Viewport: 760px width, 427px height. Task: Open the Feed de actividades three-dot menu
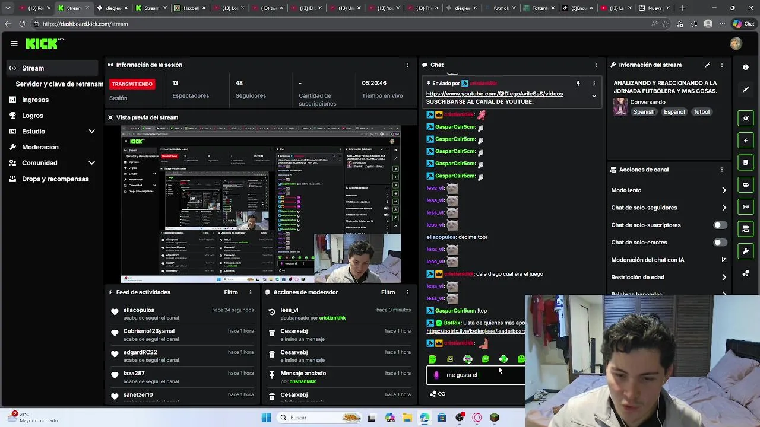pos(251,292)
